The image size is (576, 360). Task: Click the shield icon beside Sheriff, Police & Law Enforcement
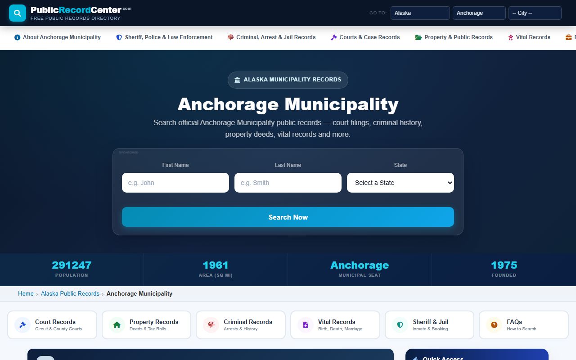(119, 37)
